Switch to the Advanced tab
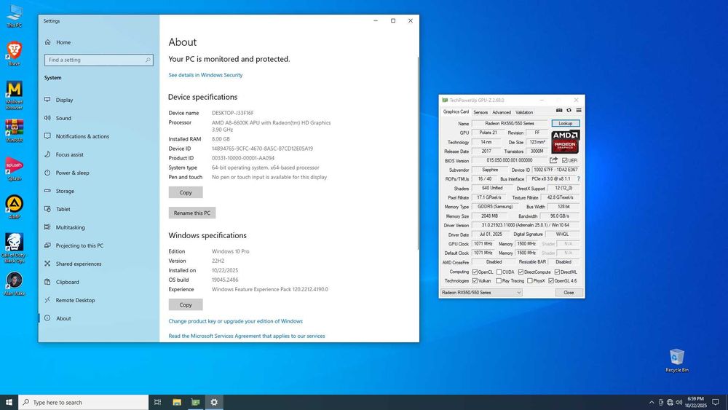728x410 pixels. [x=502, y=112]
